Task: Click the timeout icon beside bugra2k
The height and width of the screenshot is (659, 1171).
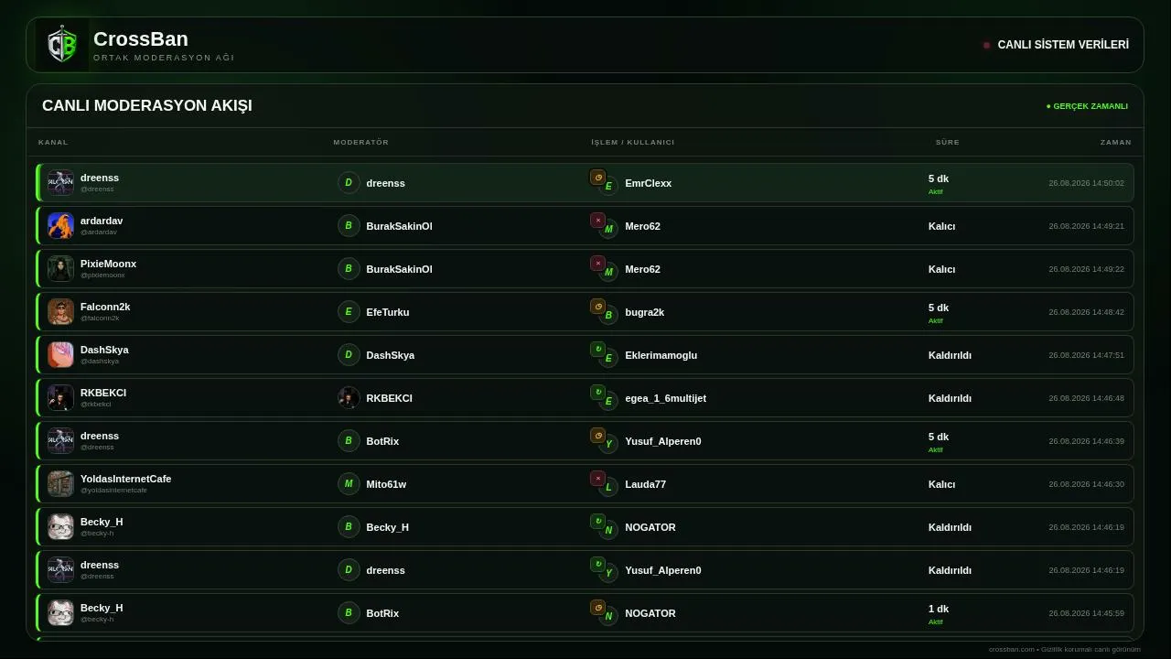Action: click(x=597, y=306)
